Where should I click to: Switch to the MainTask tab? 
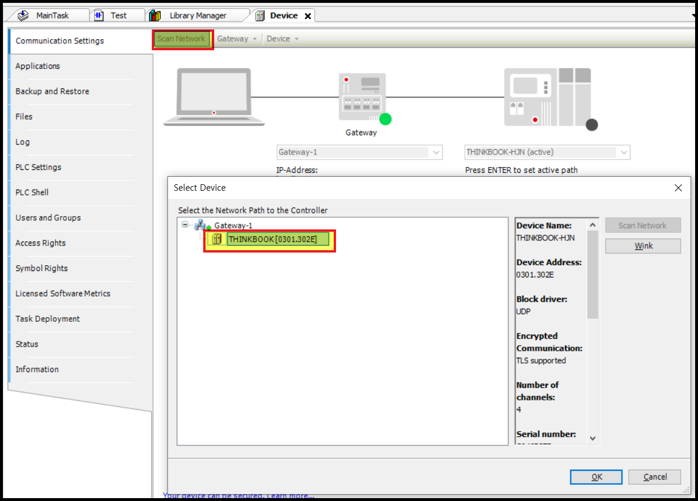point(52,16)
